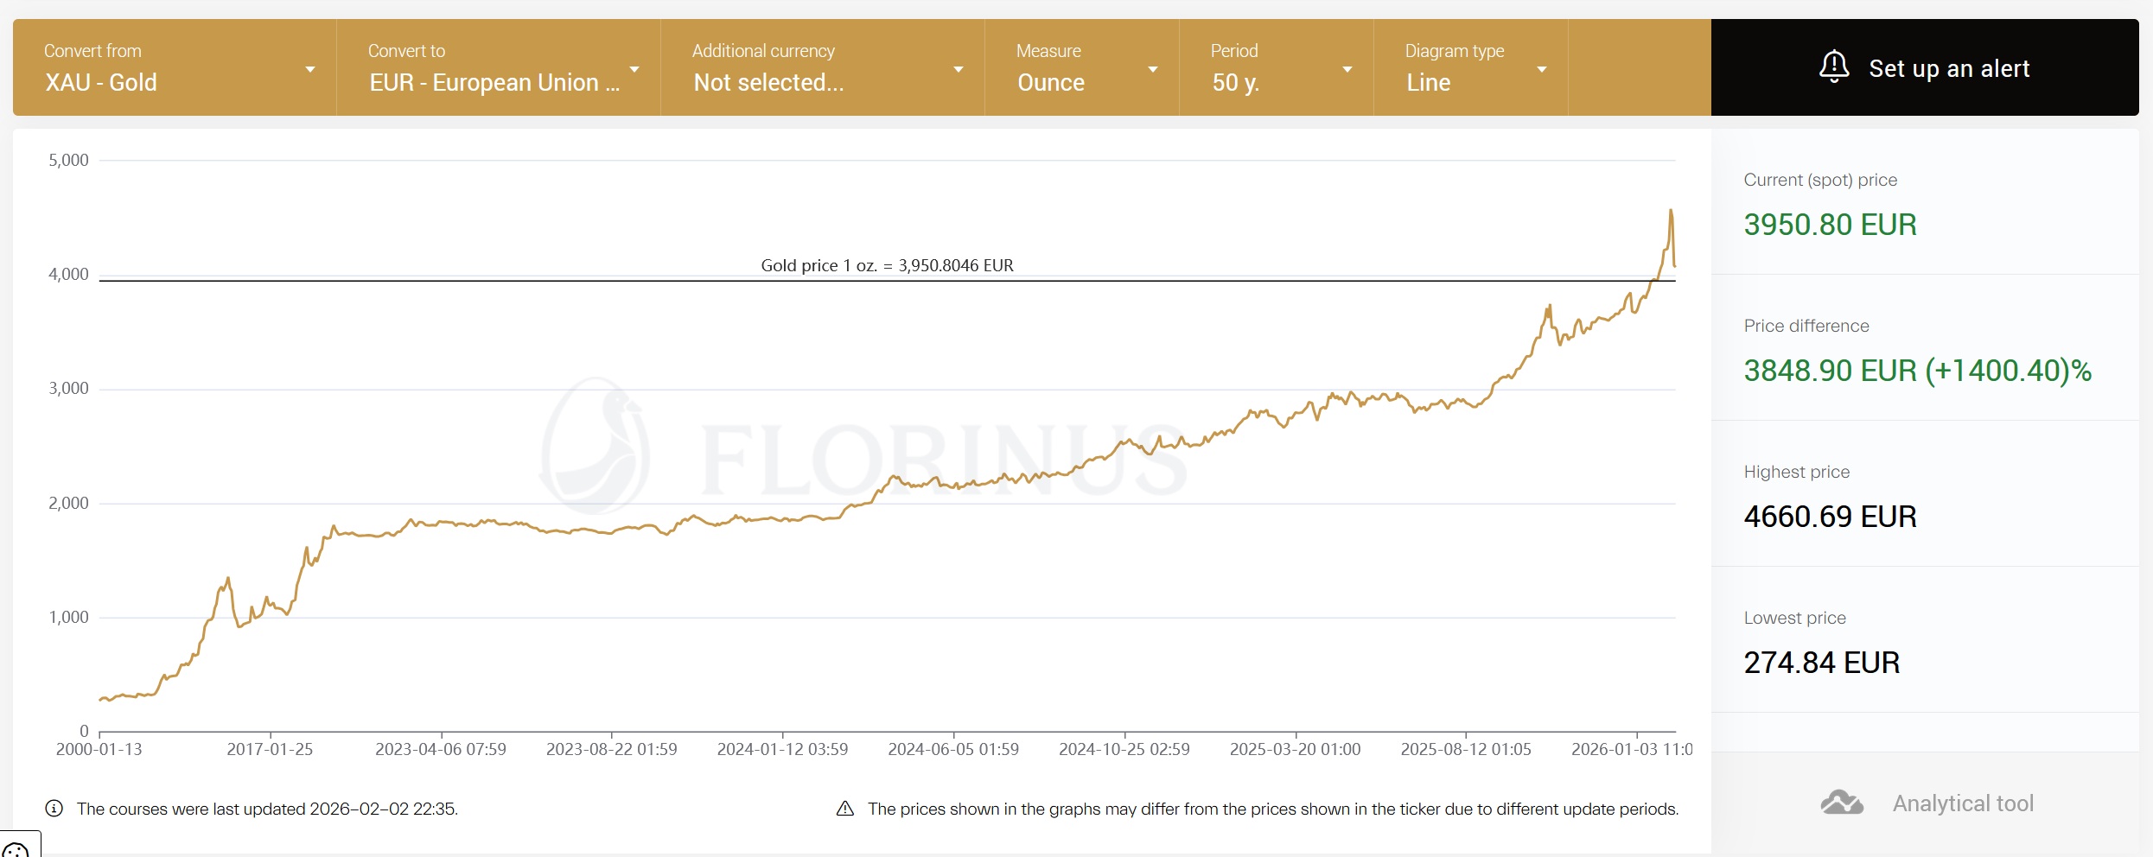
Task: Click the courses last updated 2026-02-02 text
Action: click(x=267, y=809)
